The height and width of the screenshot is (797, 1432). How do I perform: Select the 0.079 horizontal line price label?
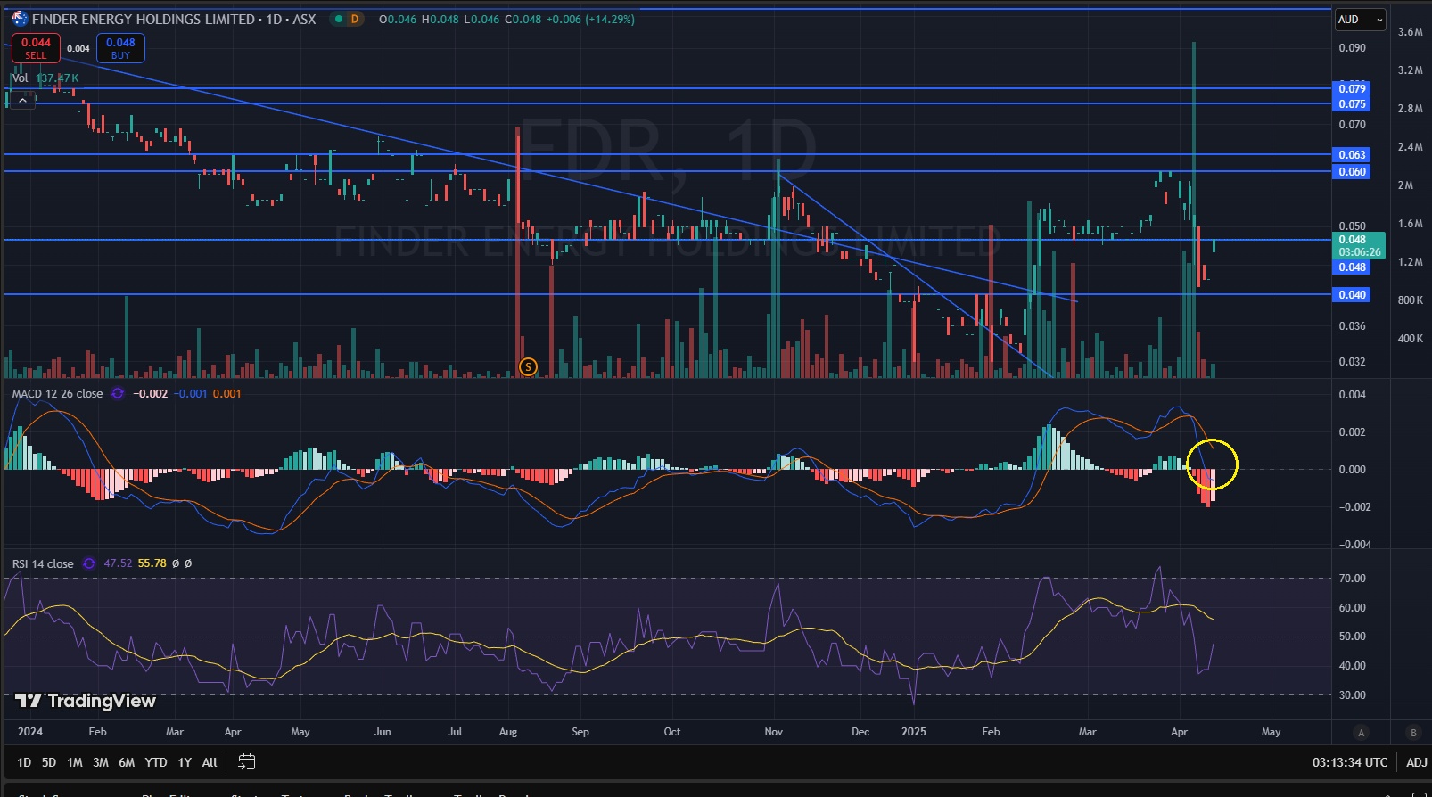coord(1352,88)
